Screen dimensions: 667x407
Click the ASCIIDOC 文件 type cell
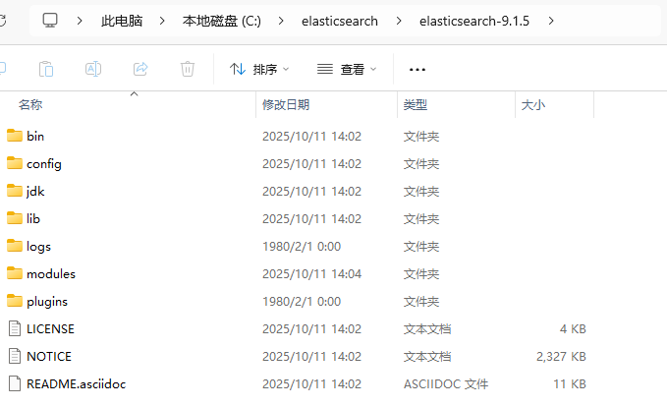click(x=446, y=384)
